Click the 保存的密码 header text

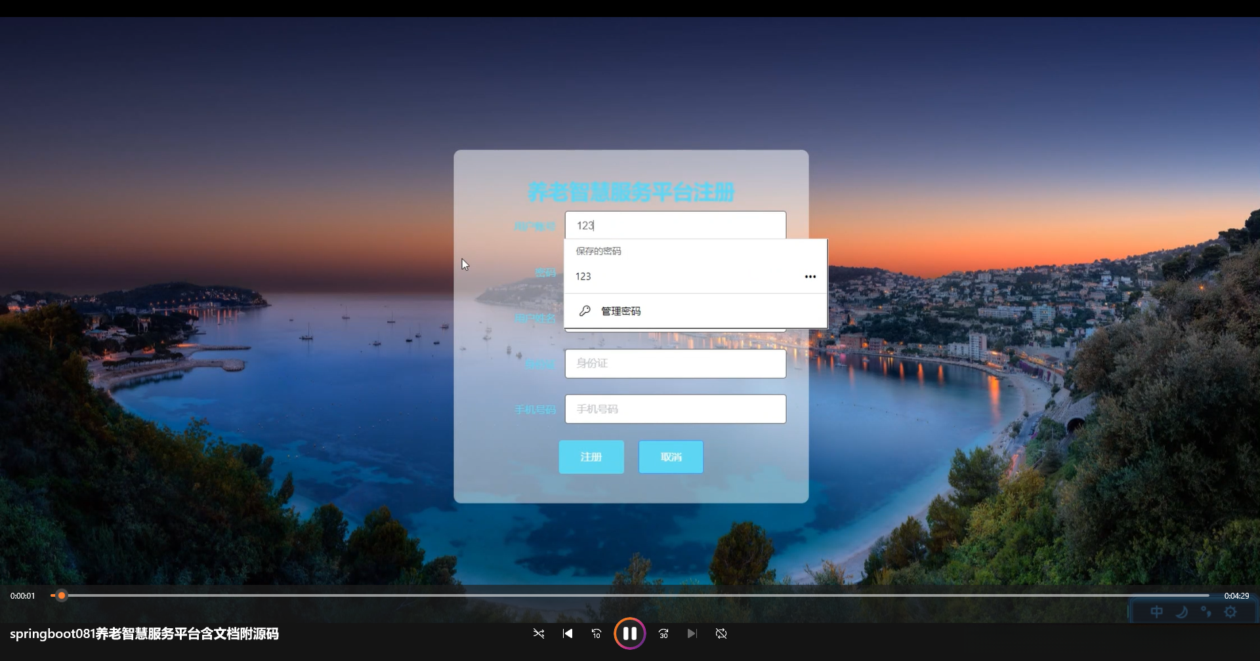[x=598, y=251]
